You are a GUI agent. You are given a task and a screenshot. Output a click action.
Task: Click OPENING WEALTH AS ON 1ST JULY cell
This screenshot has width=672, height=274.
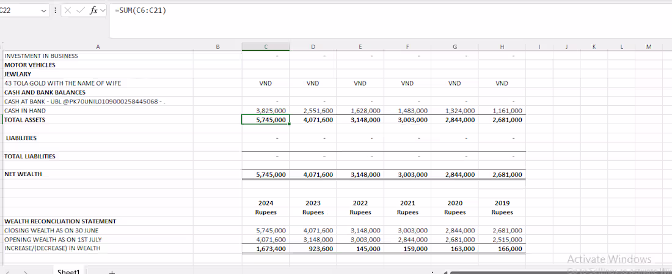98,239
